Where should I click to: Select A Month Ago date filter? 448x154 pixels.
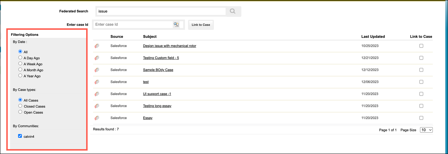point(20,70)
